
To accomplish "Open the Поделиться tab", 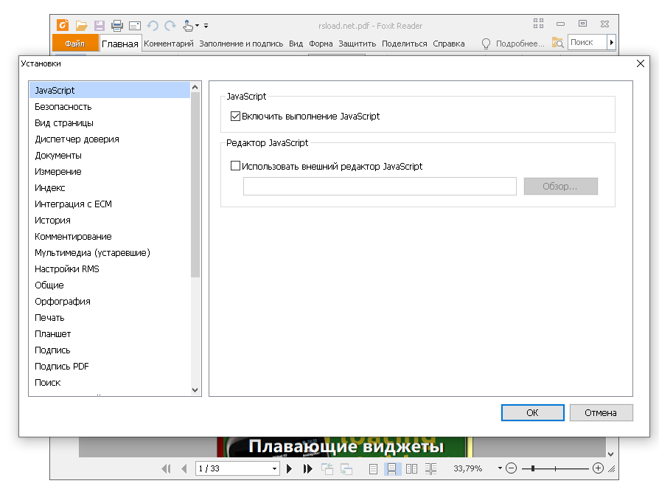I will [x=404, y=44].
